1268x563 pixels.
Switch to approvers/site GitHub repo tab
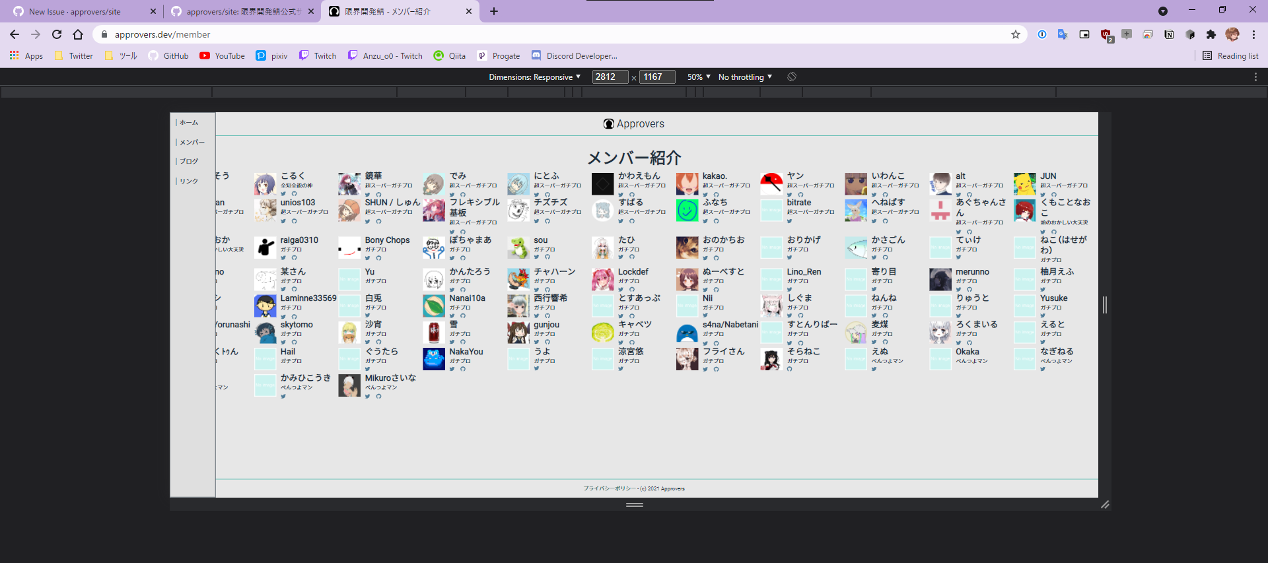coord(244,11)
